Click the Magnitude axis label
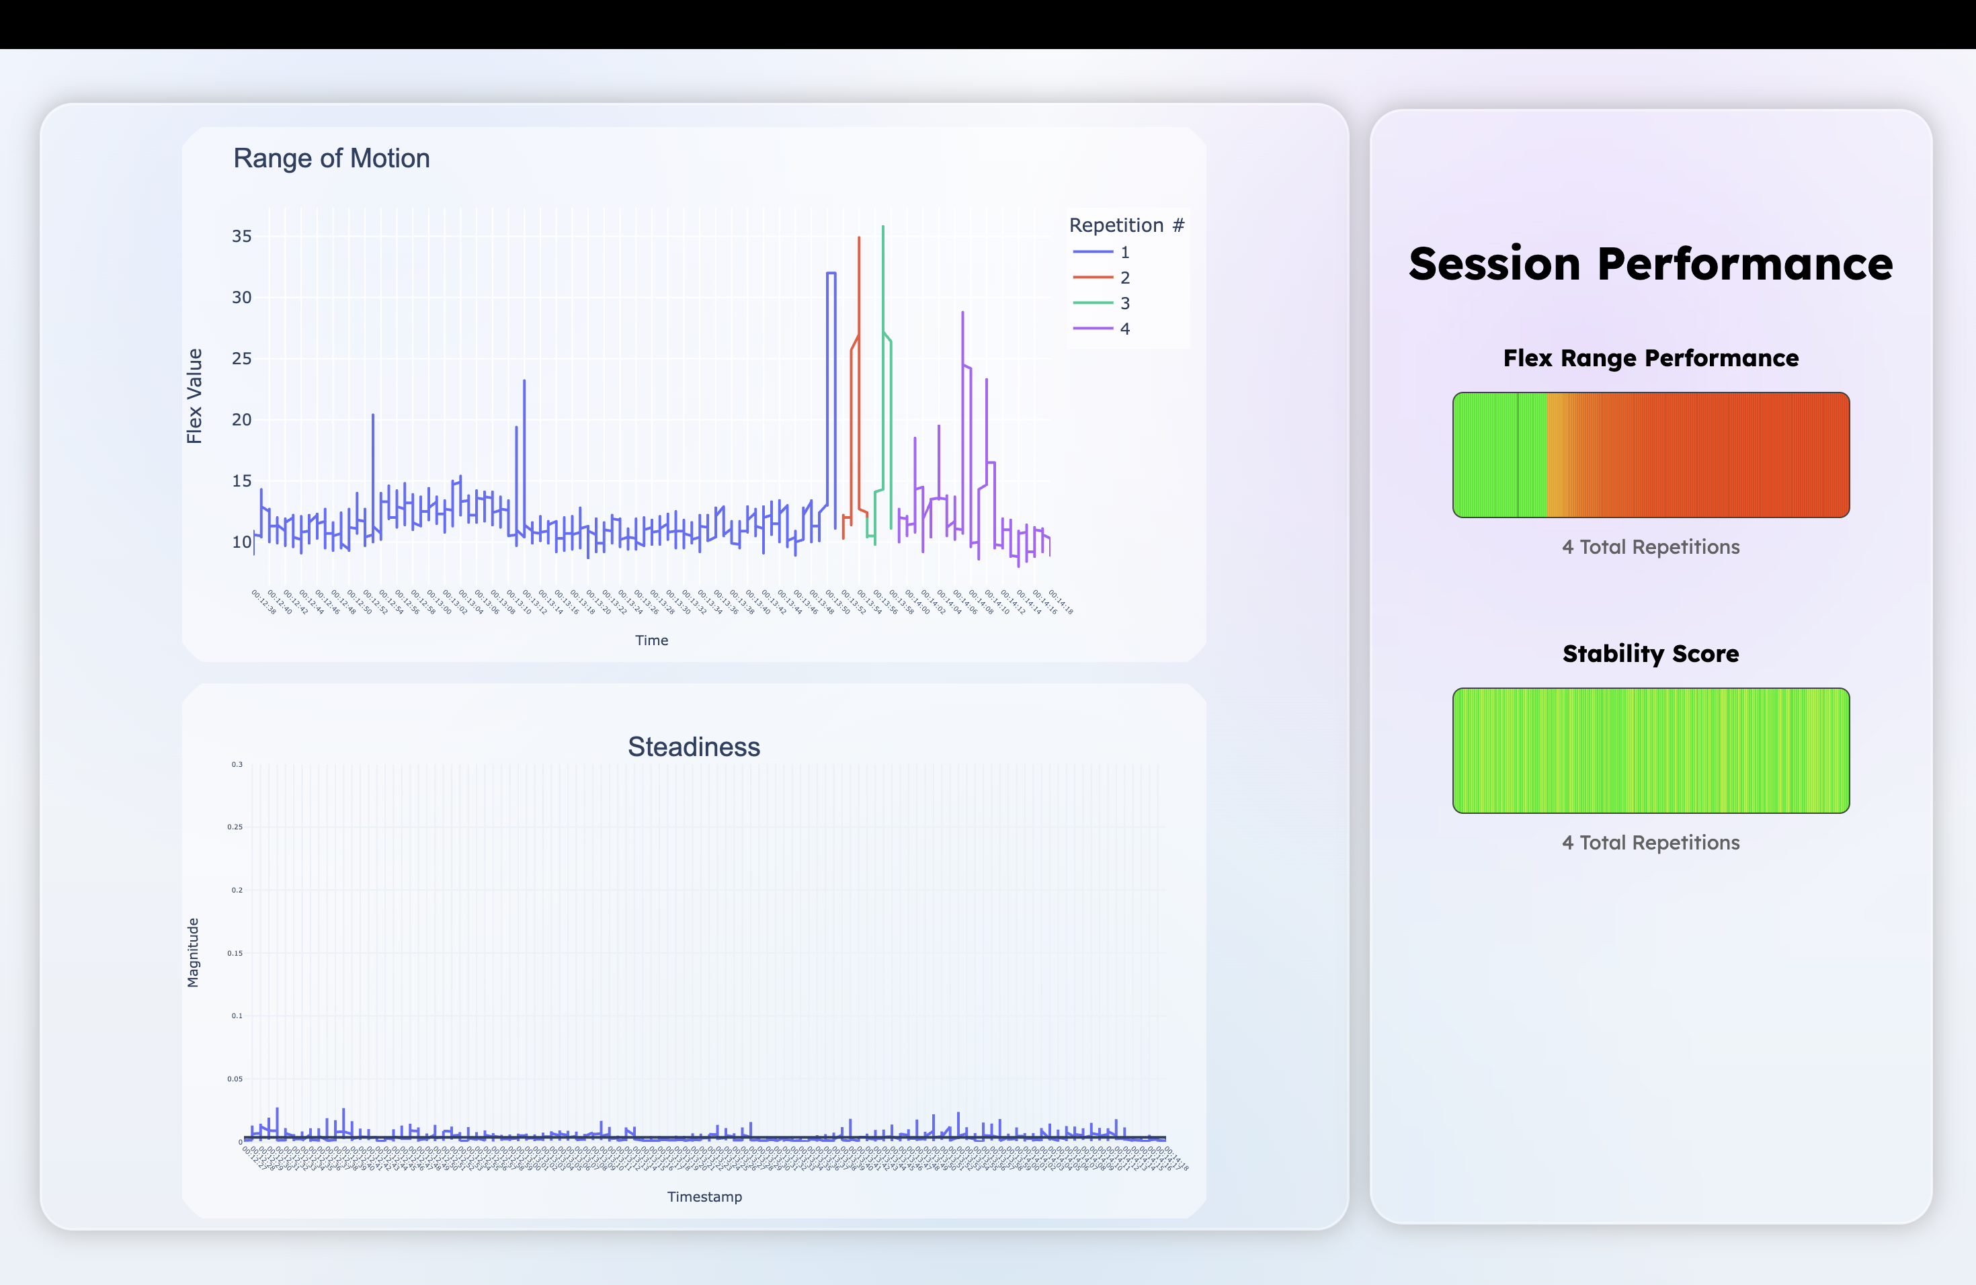Viewport: 1976px width, 1285px height. pos(193,952)
